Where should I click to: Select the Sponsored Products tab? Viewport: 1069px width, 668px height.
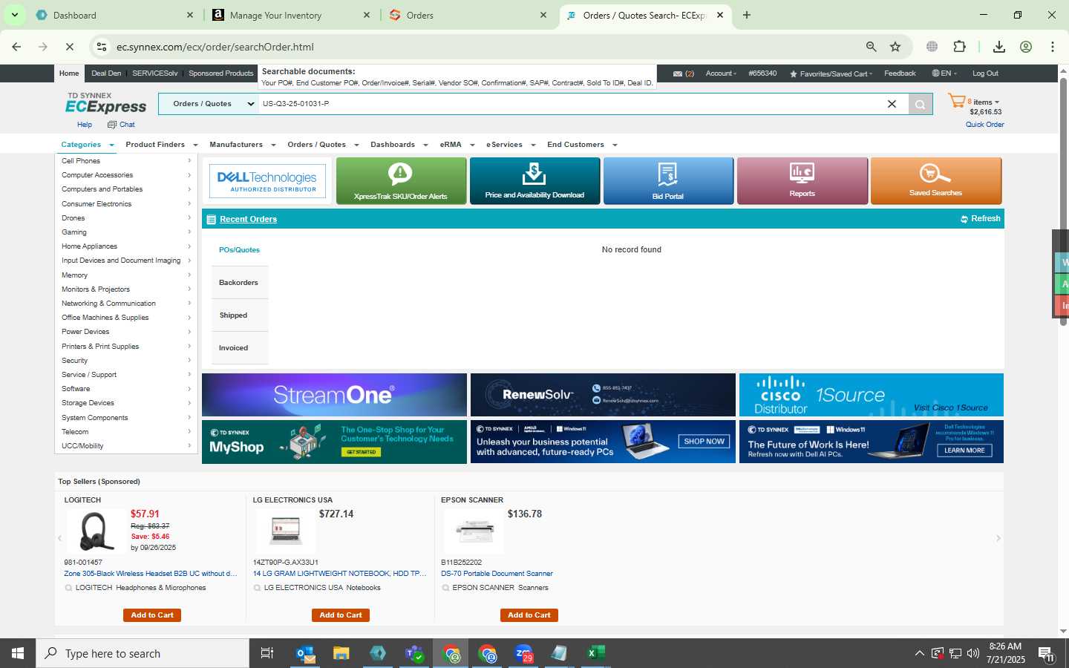pos(221,73)
